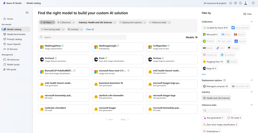Click the search magnifier in model search

tap(41, 37)
